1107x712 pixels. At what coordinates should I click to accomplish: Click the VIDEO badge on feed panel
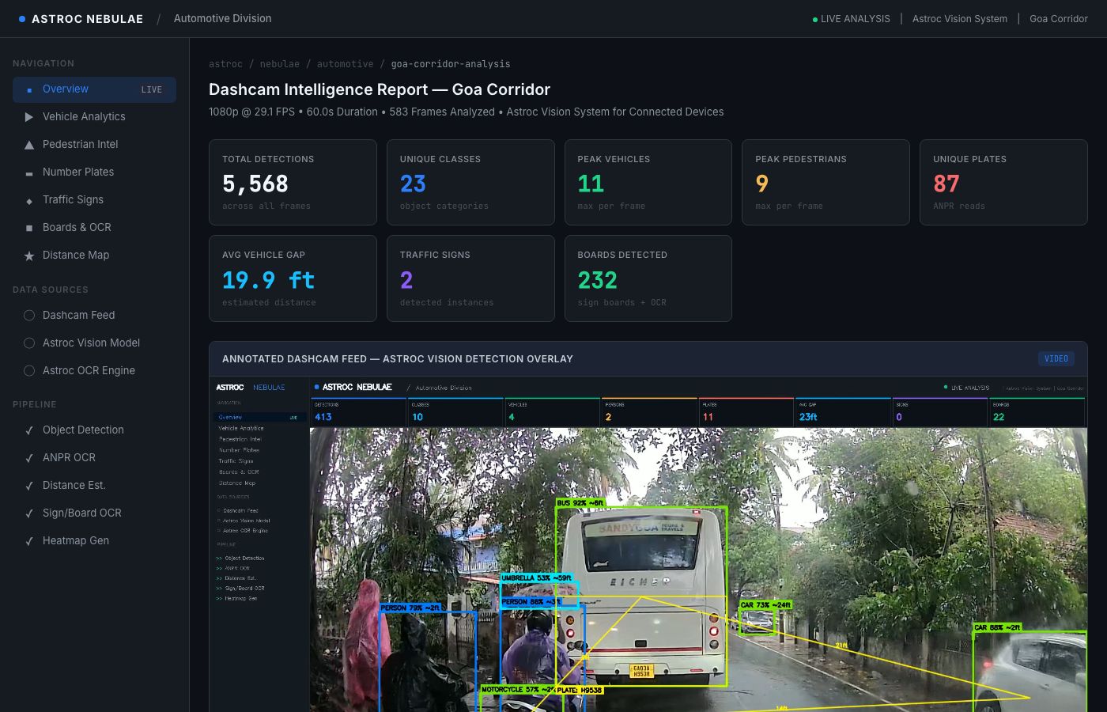point(1056,359)
